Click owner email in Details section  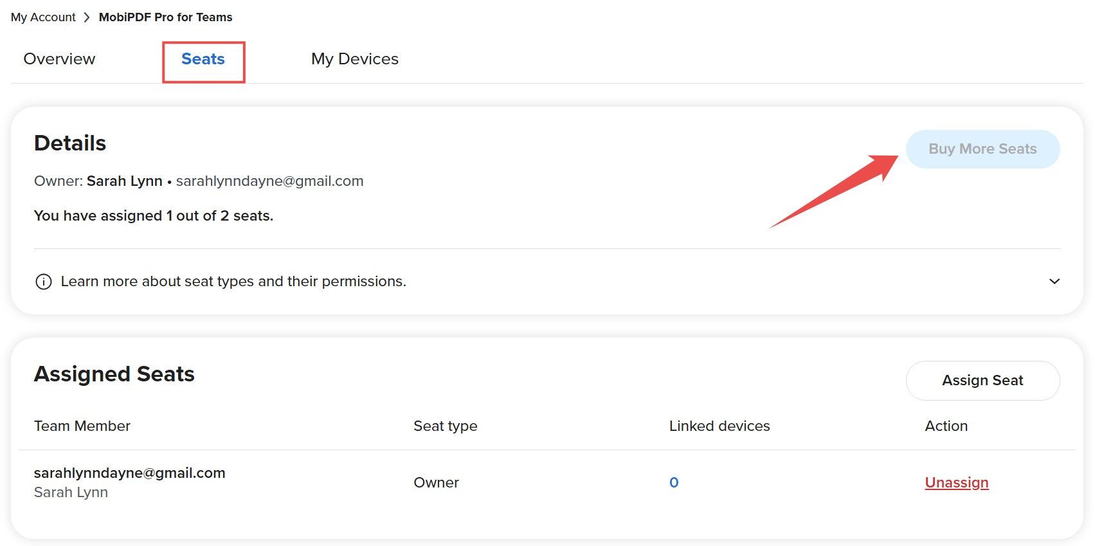coord(270,181)
